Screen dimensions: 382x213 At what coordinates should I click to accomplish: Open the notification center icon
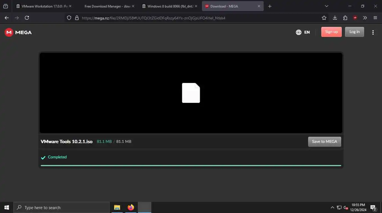(373, 207)
